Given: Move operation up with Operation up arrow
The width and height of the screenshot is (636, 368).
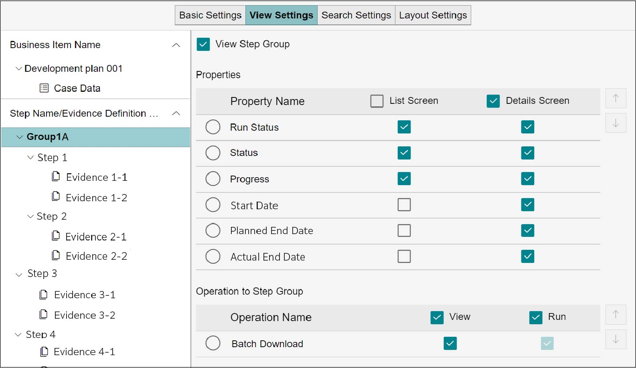Looking at the screenshot, I should click(x=616, y=315).
